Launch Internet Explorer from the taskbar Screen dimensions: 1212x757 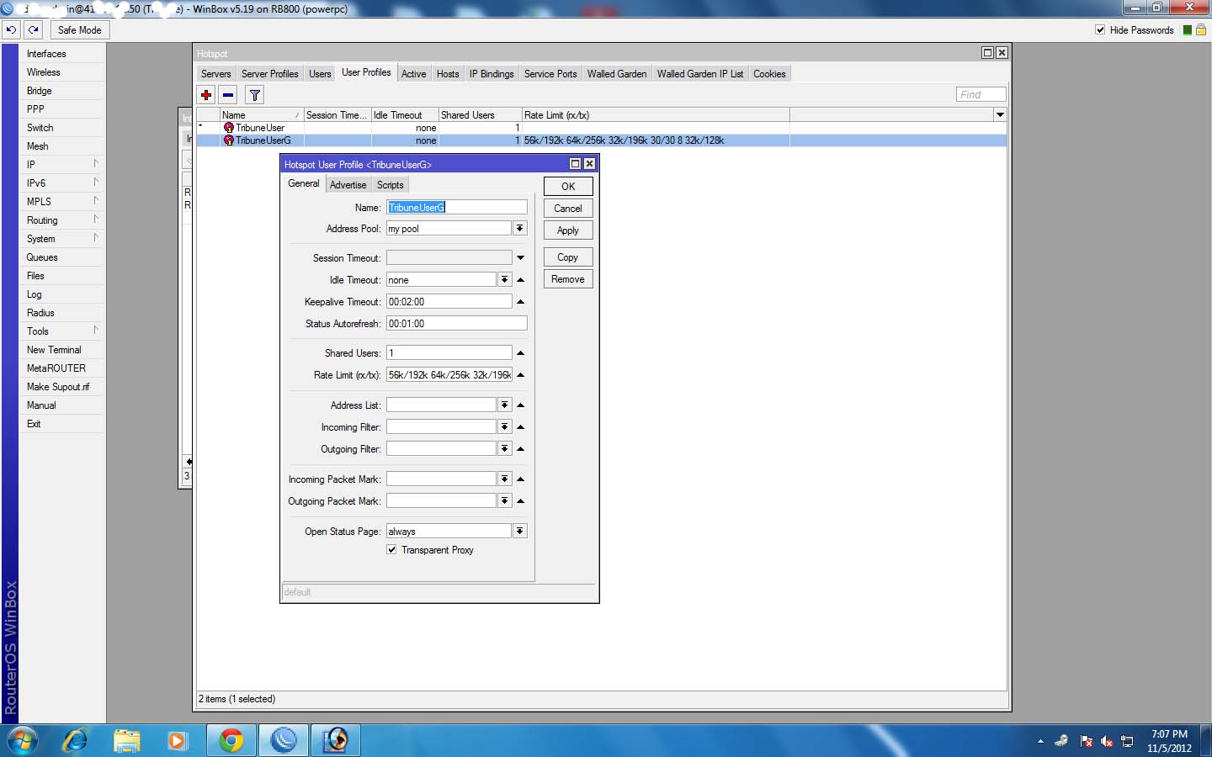tap(76, 740)
